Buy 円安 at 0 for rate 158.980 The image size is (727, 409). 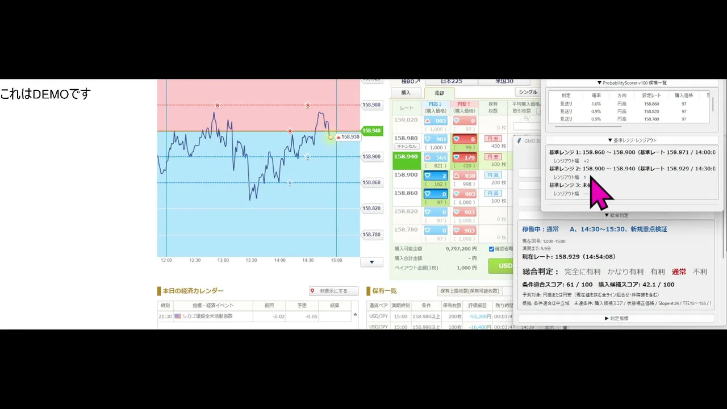tap(464, 139)
